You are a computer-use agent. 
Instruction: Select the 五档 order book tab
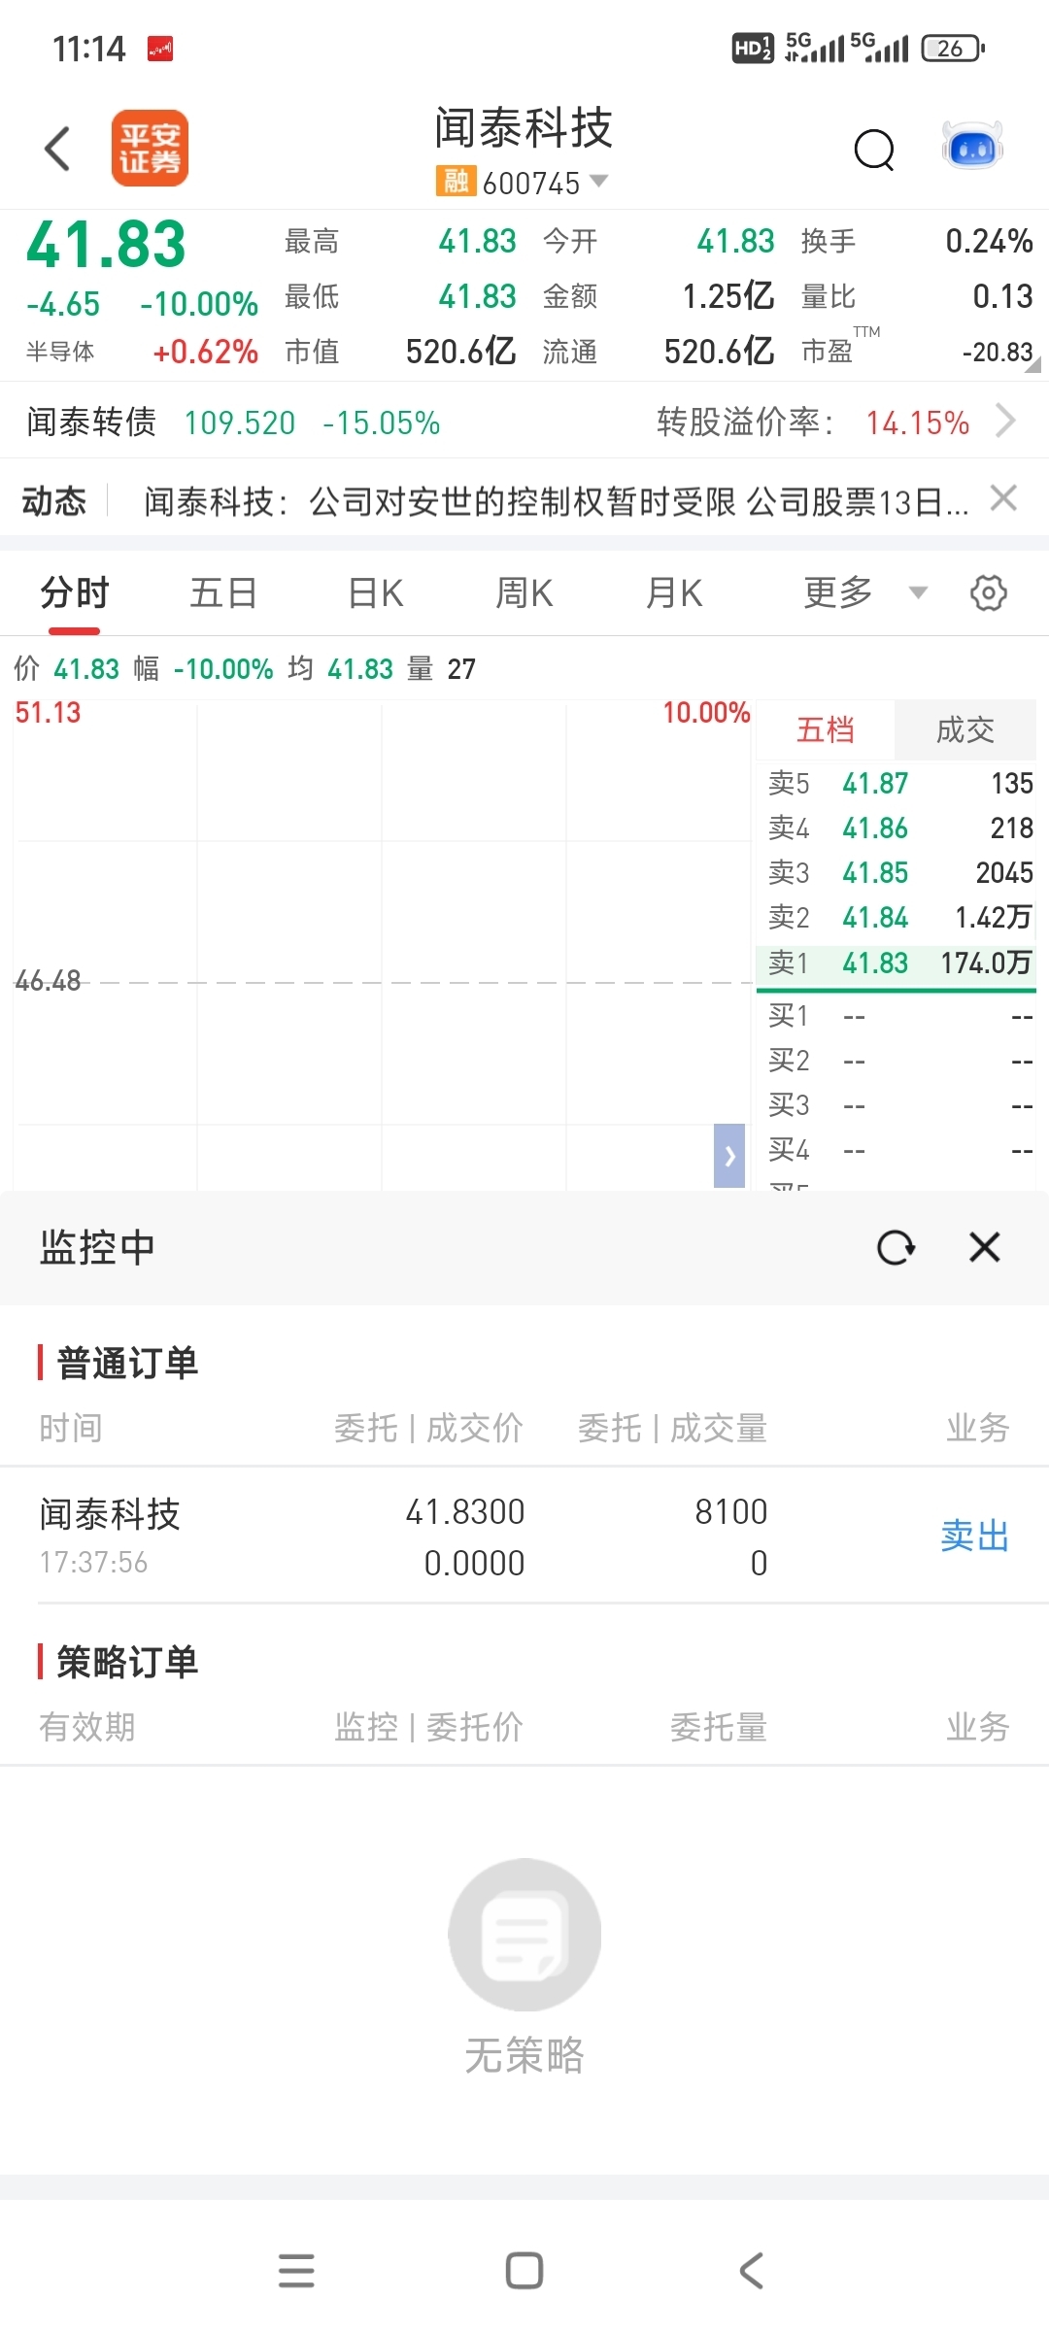pos(826,729)
